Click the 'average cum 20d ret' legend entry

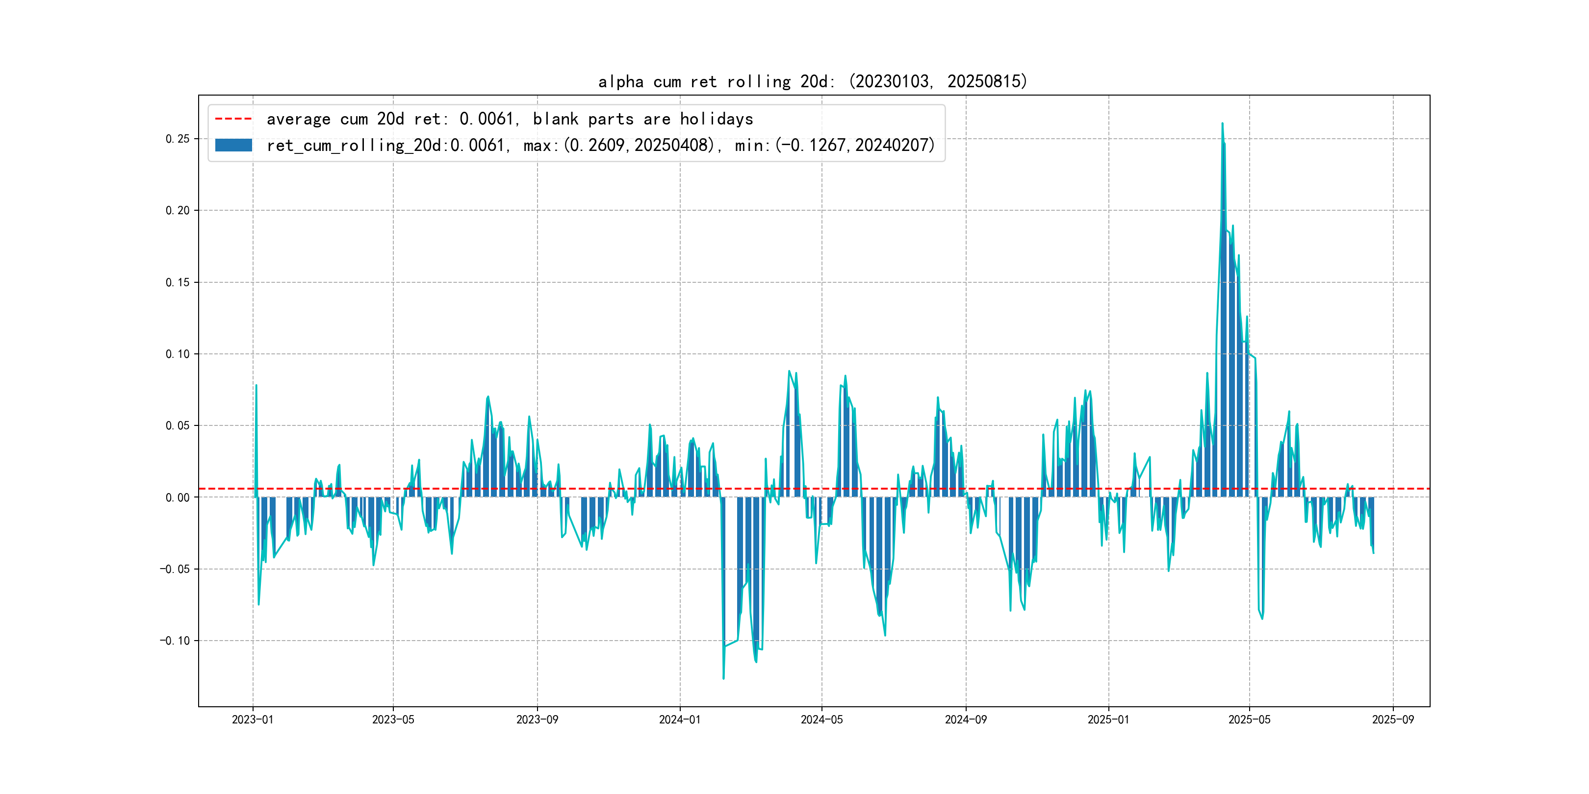[510, 118]
